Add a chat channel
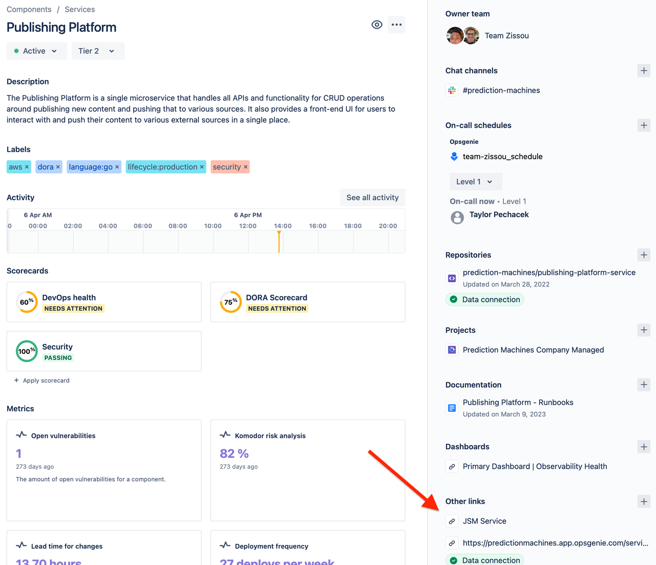The width and height of the screenshot is (656, 565). [x=644, y=71]
